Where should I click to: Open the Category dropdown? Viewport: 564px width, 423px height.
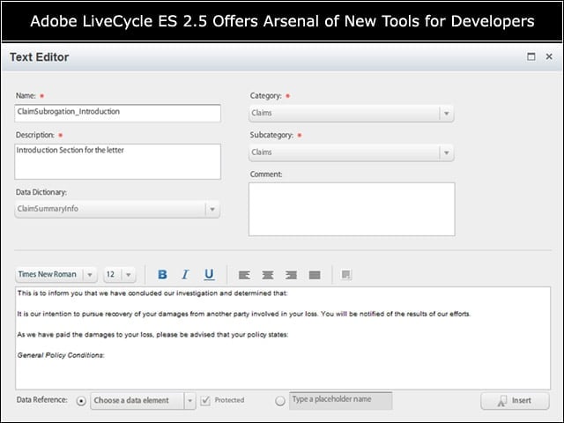click(351, 114)
